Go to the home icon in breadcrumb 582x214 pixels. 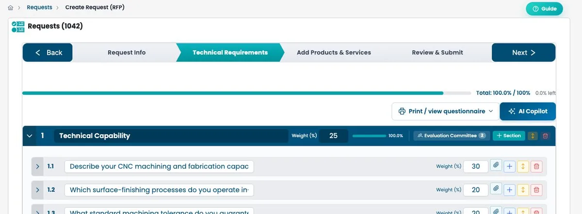(x=11, y=8)
